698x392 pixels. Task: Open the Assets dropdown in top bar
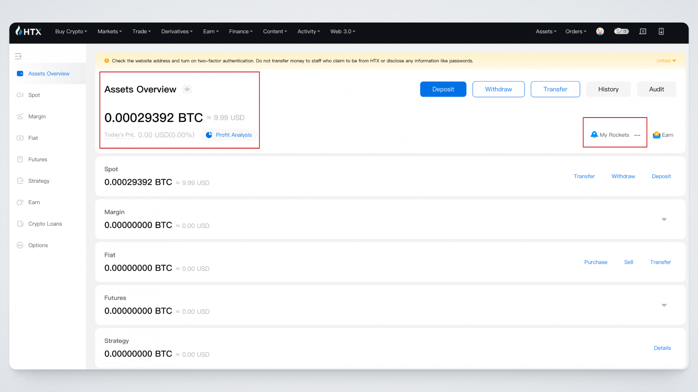coord(546,32)
